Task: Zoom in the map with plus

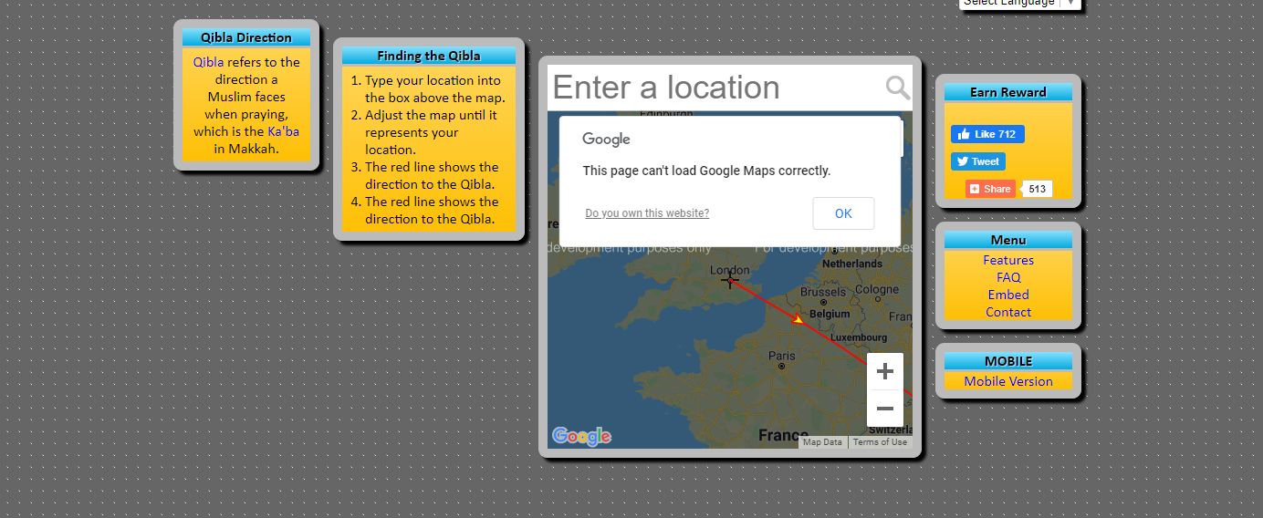Action: (x=884, y=371)
